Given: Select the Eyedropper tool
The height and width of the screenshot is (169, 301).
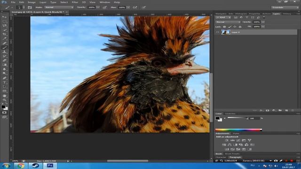Looking at the screenshot, I should point(4,38).
